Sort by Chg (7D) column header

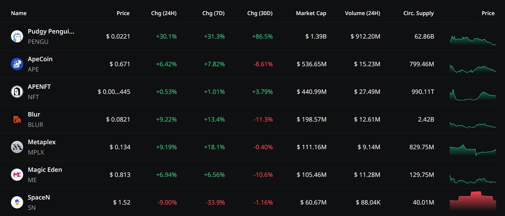213,13
